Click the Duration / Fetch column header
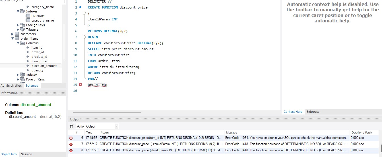 pyautogui.click(x=364, y=132)
